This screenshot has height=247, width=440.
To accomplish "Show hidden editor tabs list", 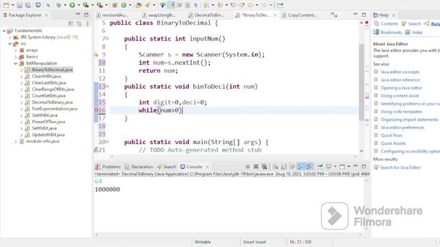I will [x=333, y=14].
